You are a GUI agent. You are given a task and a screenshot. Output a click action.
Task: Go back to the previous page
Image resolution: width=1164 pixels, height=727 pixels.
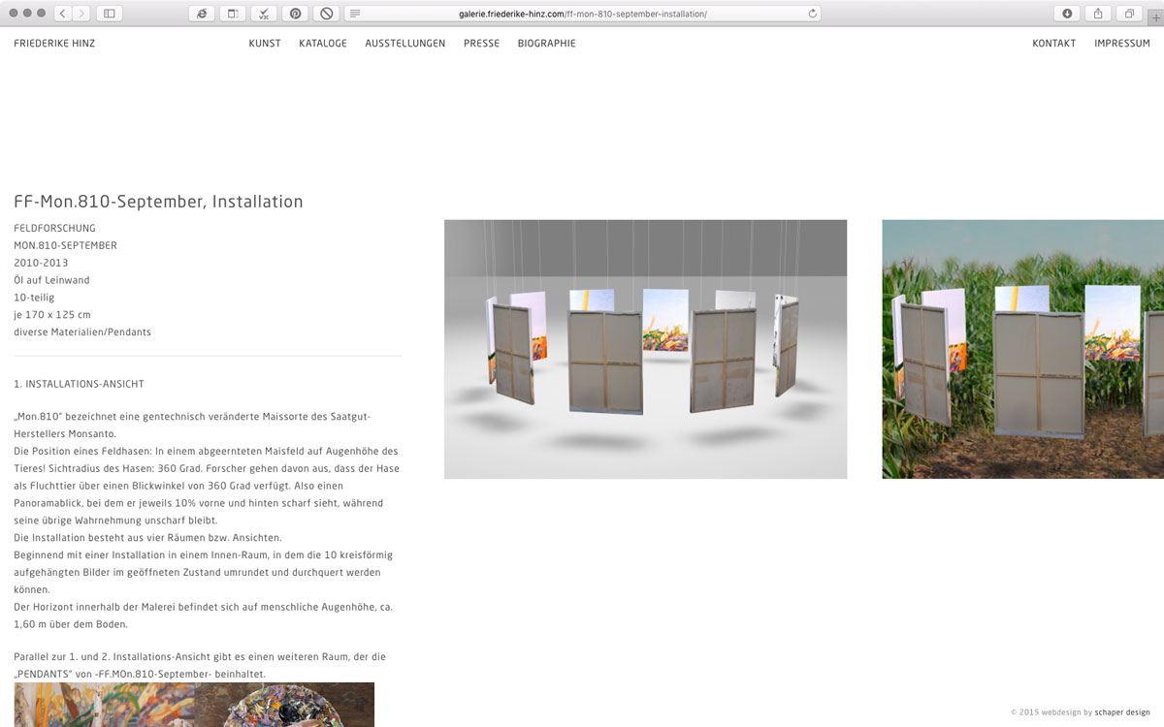pyautogui.click(x=62, y=14)
